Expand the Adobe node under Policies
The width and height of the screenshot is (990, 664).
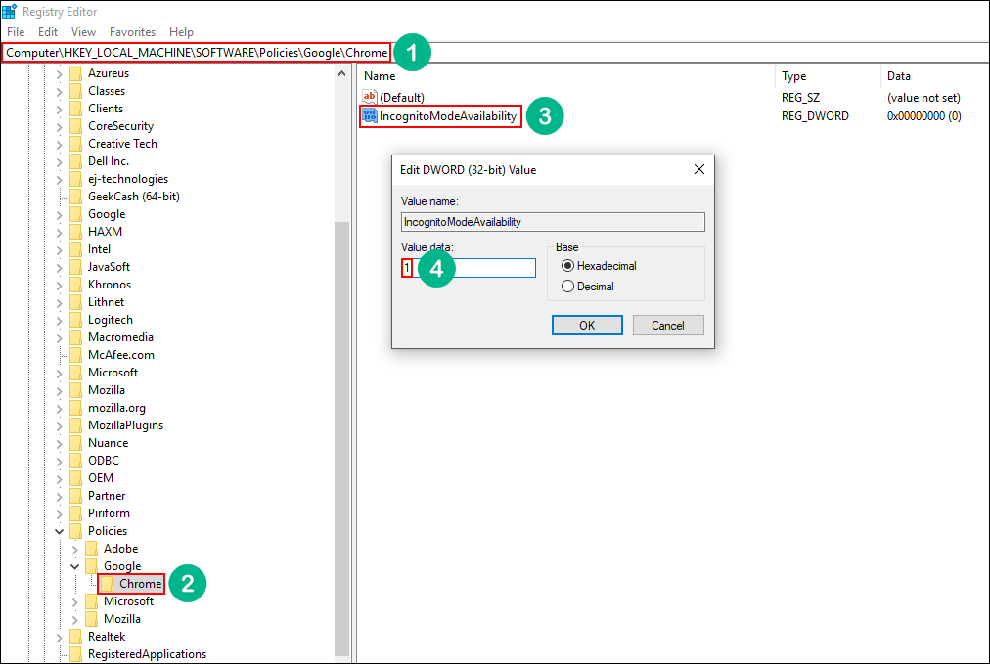[x=74, y=550]
